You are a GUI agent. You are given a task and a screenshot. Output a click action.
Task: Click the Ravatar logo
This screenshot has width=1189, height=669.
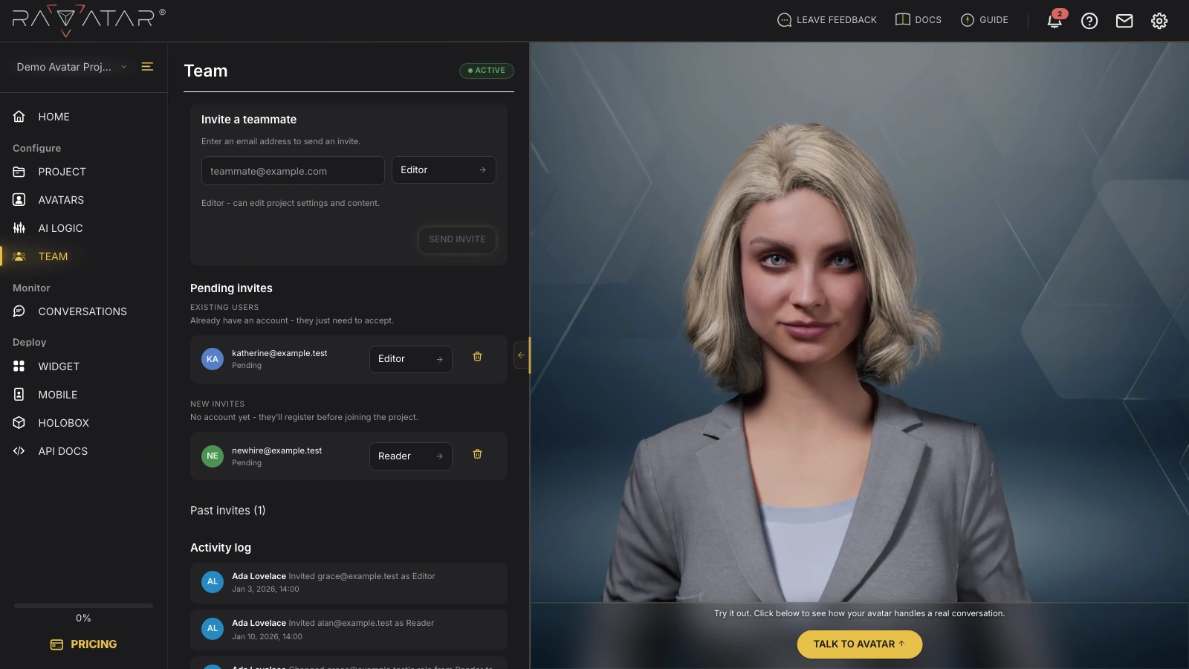(x=88, y=20)
